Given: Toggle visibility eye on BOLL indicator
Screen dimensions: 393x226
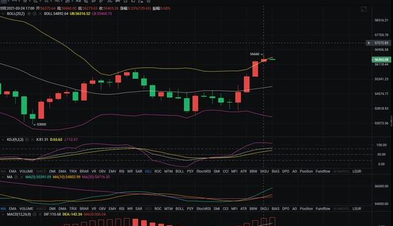Looking at the screenshot, I should (34, 13).
